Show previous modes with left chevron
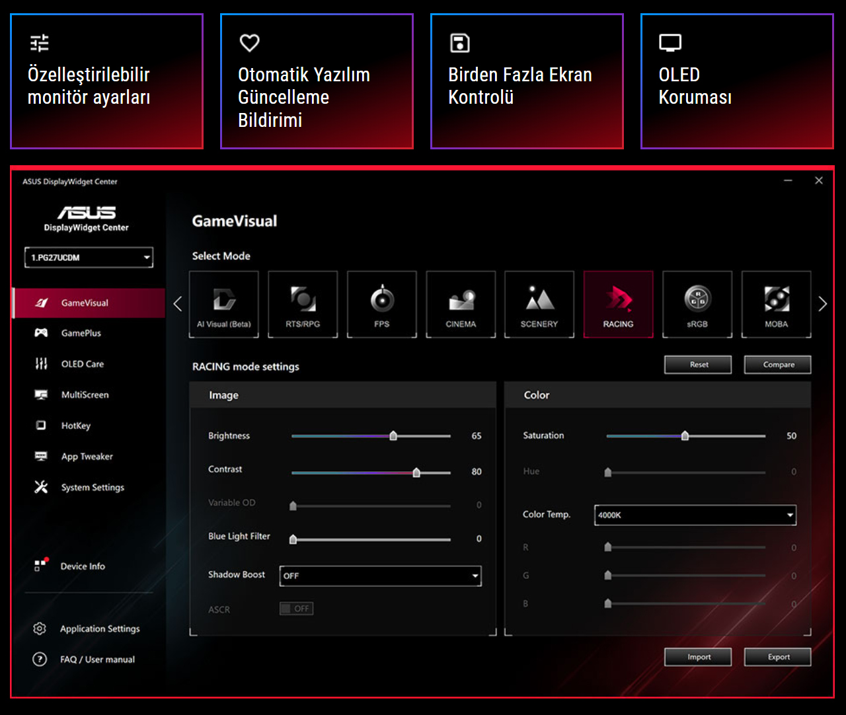Image resolution: width=846 pixels, height=715 pixels. tap(177, 304)
